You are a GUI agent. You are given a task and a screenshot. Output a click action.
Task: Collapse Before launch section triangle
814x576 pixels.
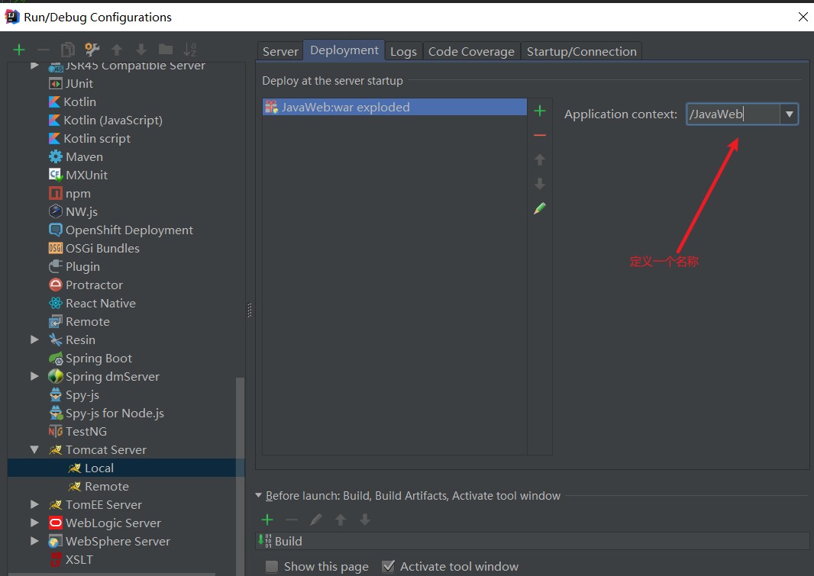[x=259, y=496]
